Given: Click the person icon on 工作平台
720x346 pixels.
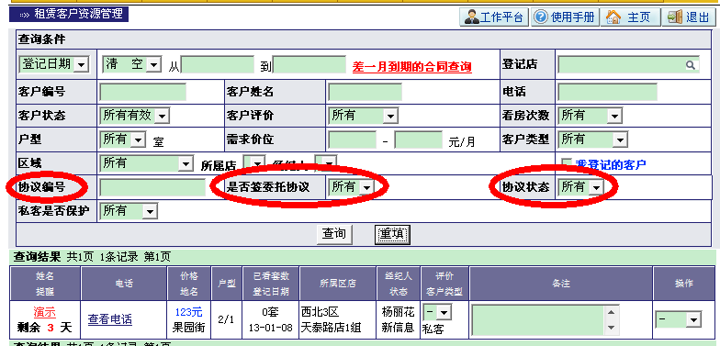Looking at the screenshot, I should tap(471, 17).
